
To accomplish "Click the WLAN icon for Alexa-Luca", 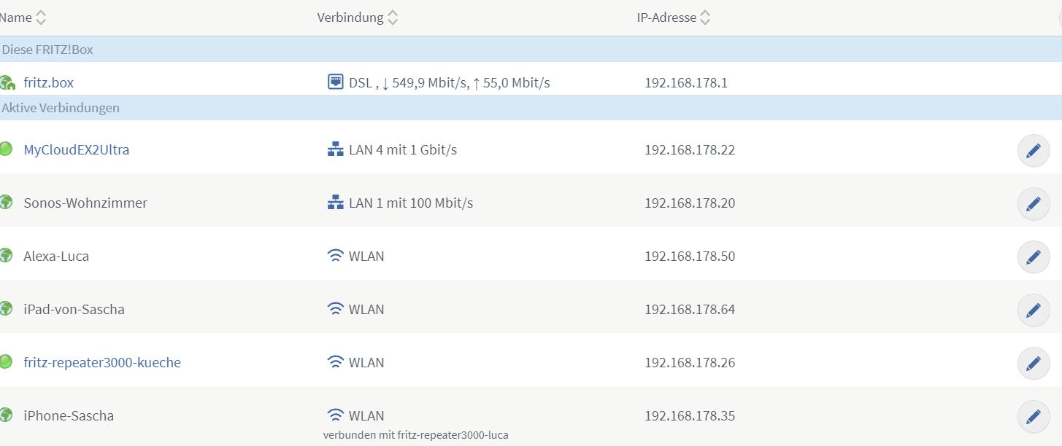I will click(x=335, y=257).
